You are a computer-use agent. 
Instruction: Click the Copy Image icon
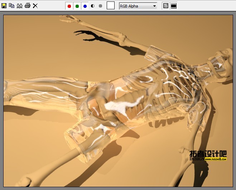(11, 6)
